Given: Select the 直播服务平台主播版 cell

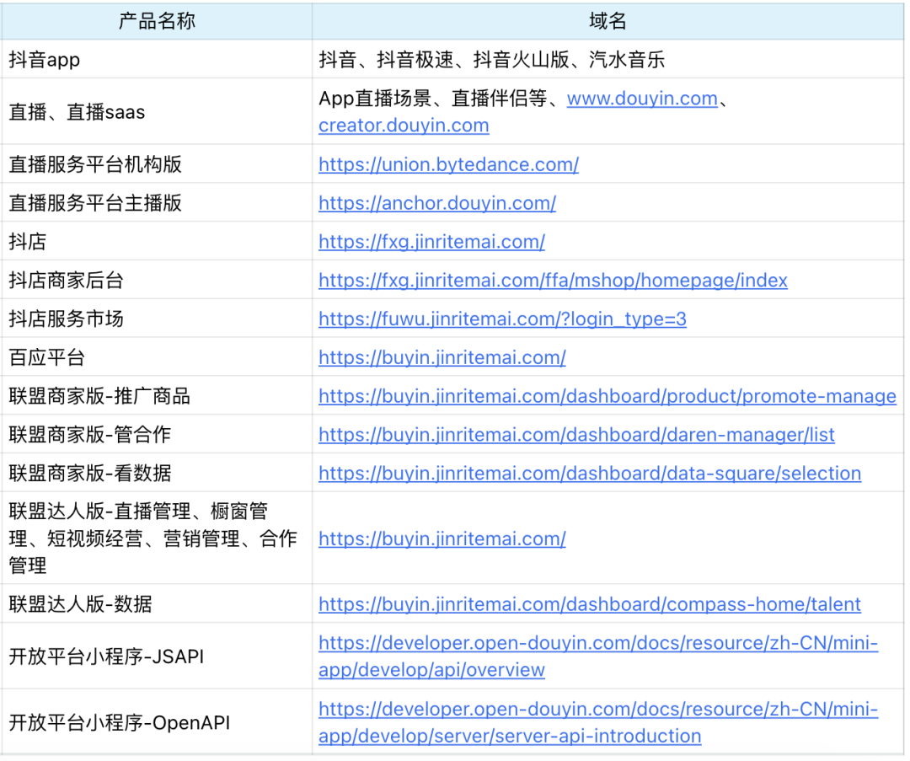Looking at the screenshot, I should click(157, 202).
